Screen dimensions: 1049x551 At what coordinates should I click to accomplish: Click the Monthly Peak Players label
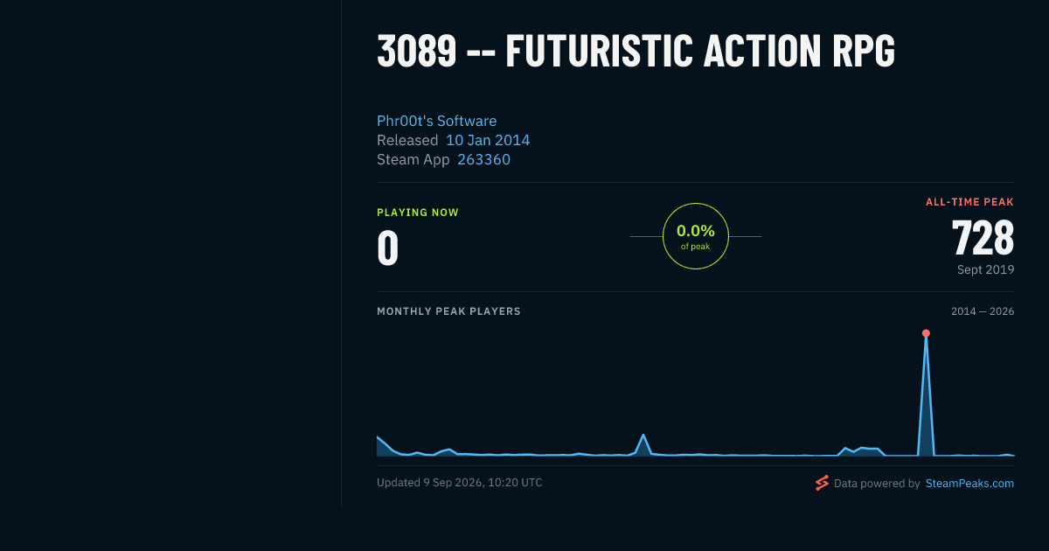tap(448, 311)
